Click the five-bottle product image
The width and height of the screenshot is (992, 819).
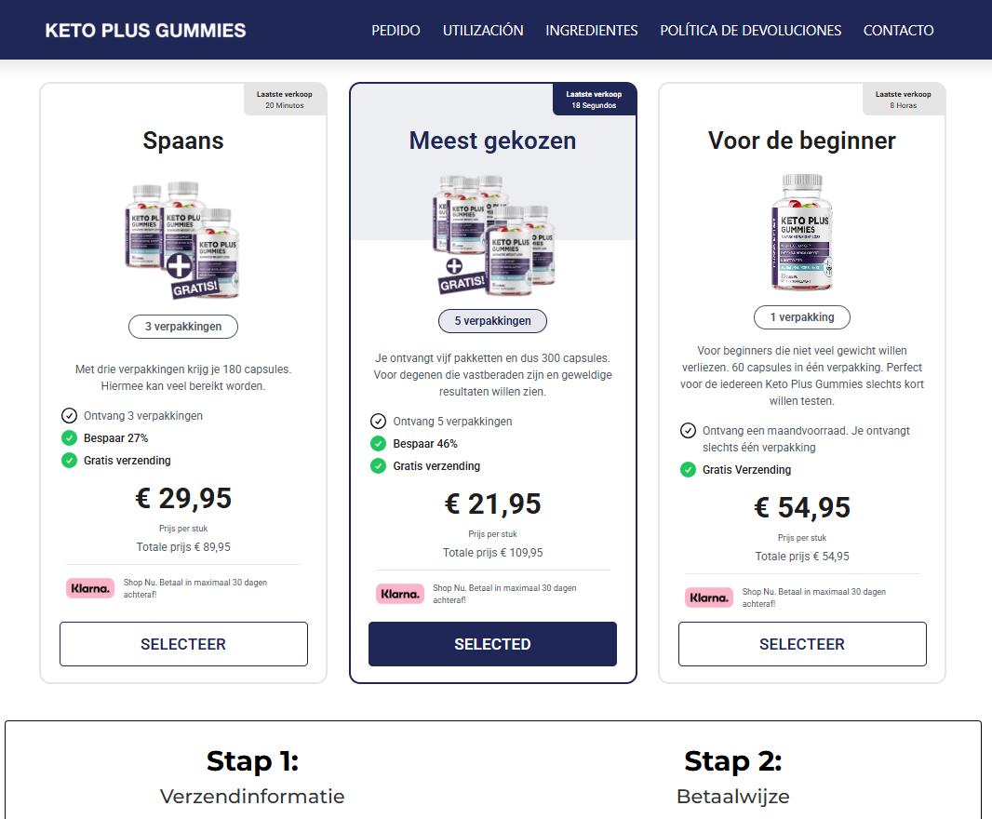492,233
